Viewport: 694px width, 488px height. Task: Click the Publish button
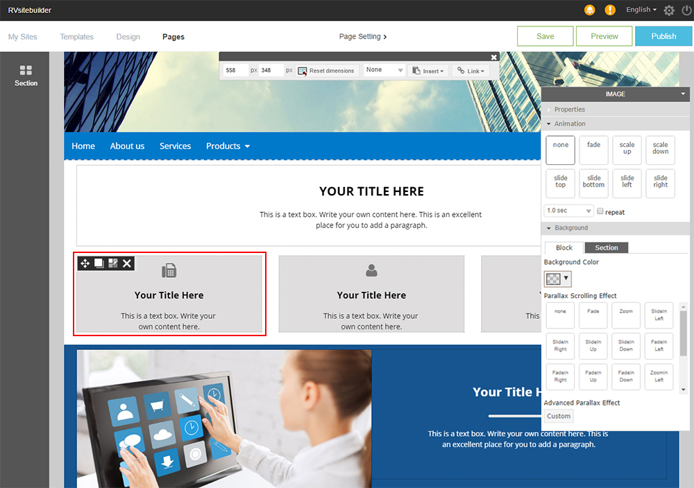[x=663, y=36]
